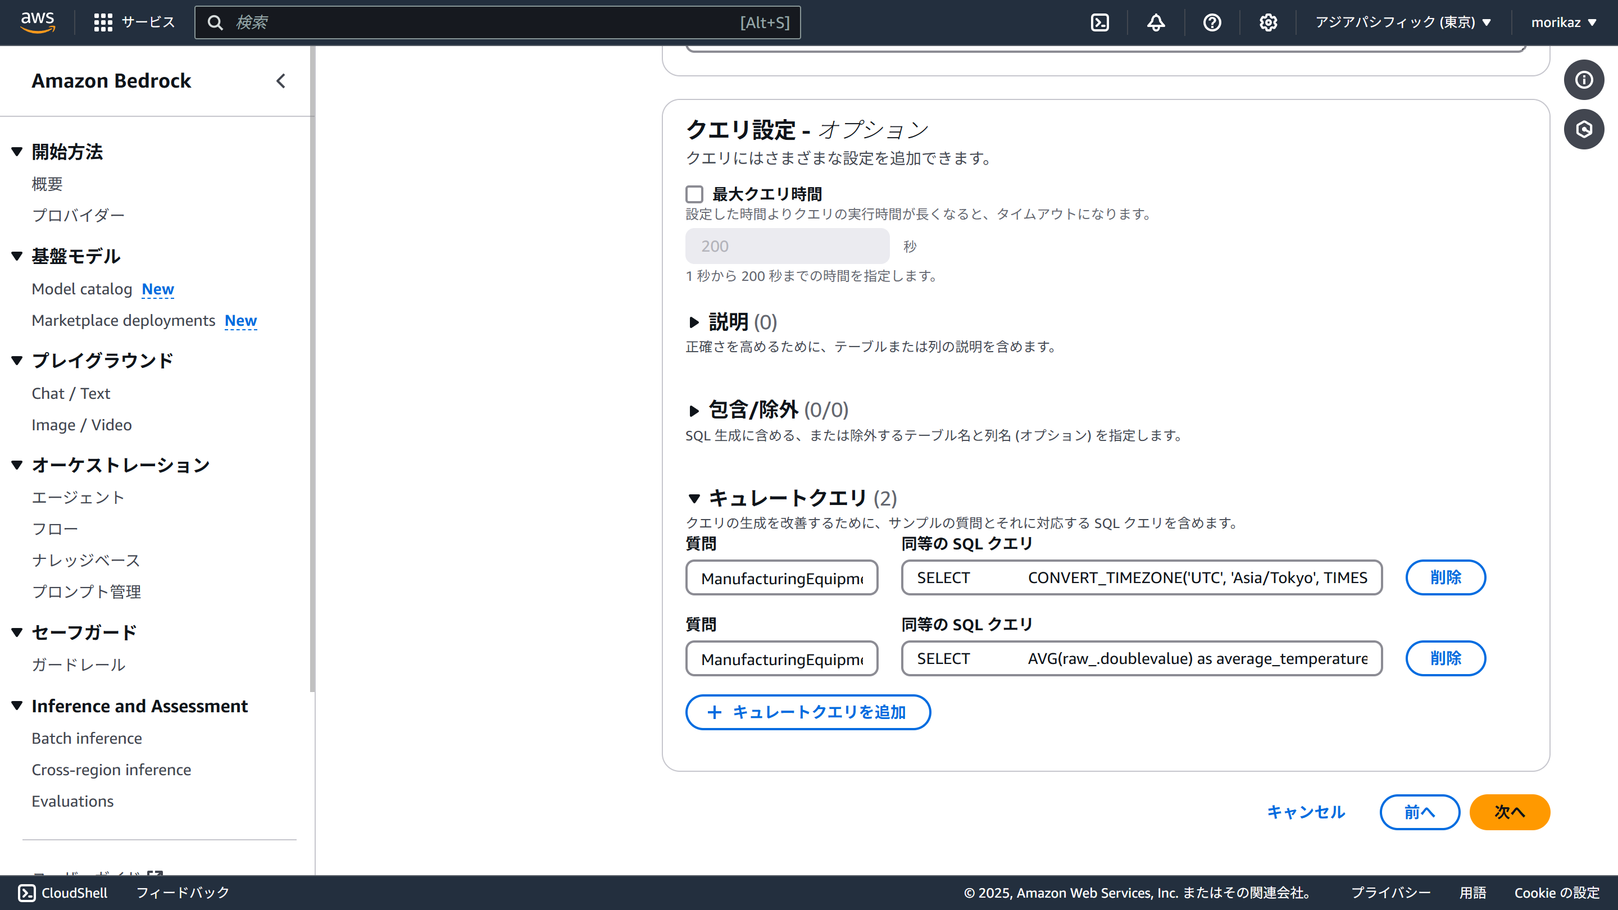This screenshot has width=1618, height=910.
Task: Open the help question mark menu
Action: (1212, 22)
